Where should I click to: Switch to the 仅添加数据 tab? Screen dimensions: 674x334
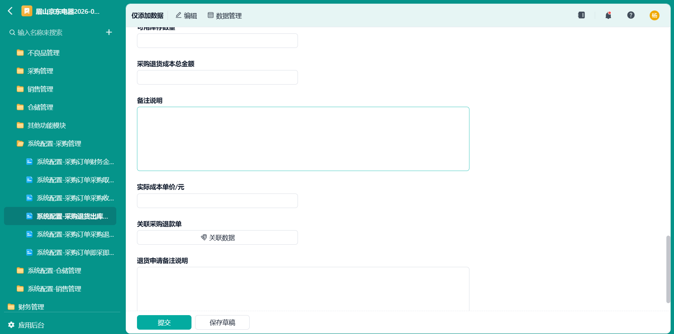pos(148,16)
